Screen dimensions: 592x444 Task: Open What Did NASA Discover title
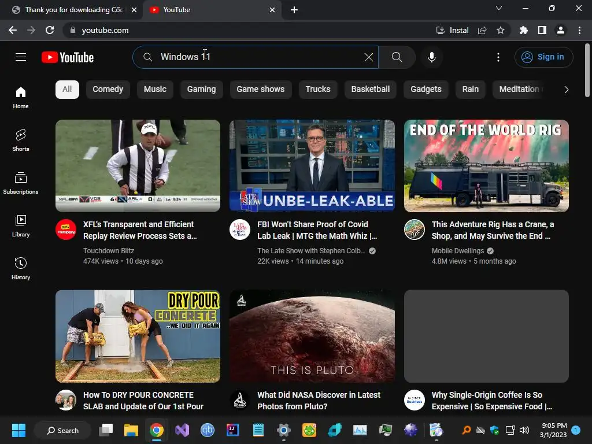[319, 401]
